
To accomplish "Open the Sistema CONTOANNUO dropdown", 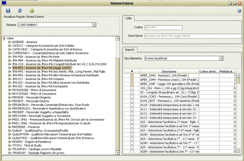I will [x=94, y=25].
